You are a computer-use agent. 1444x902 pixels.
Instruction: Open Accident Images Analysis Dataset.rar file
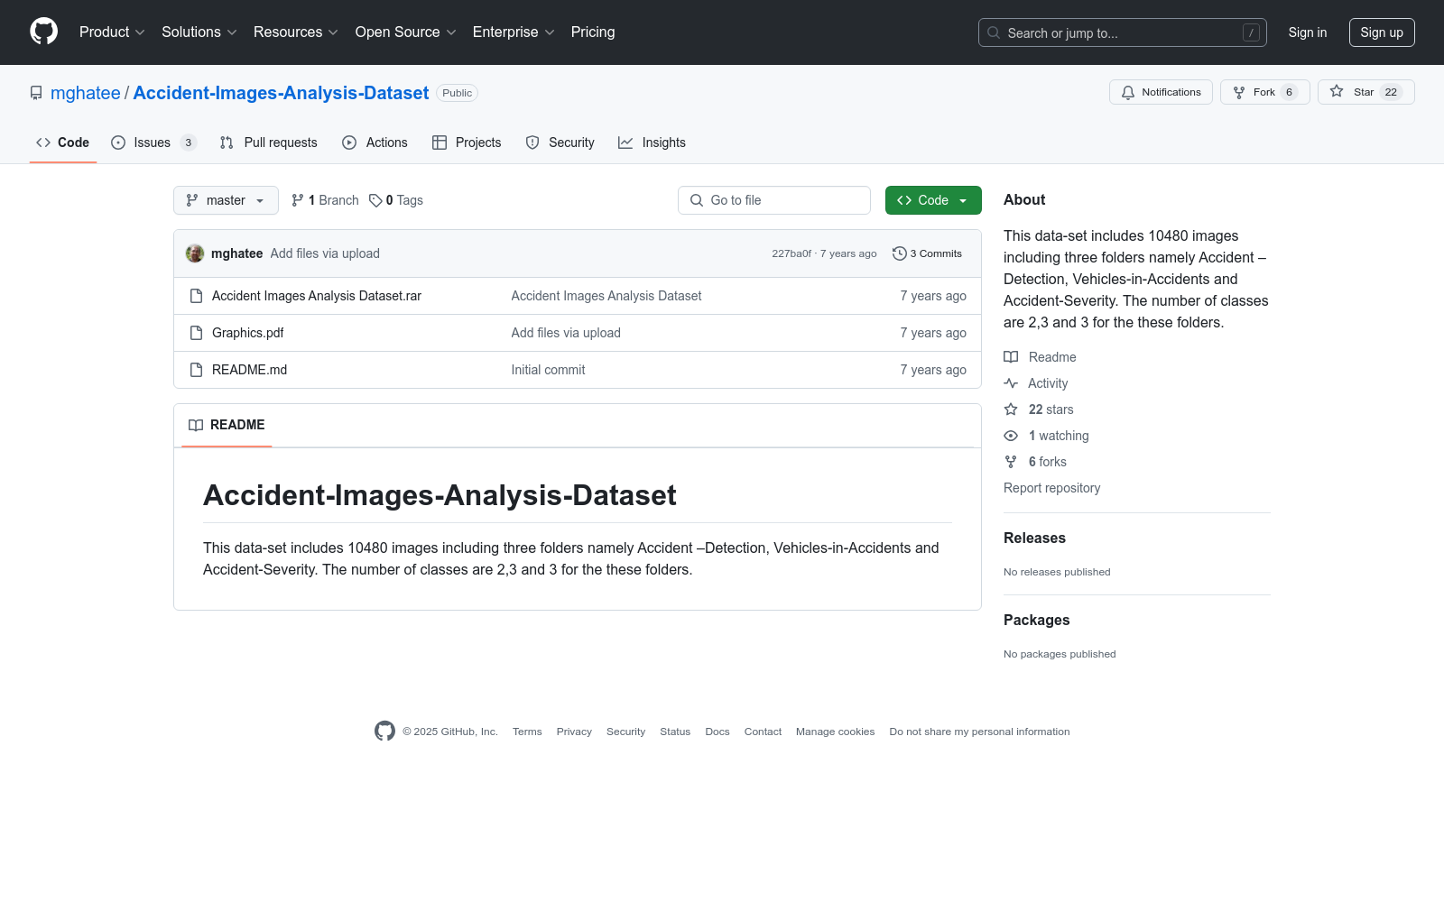[317, 296]
